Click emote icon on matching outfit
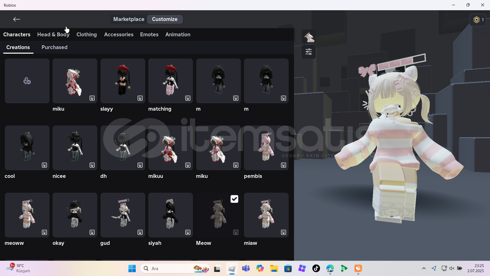 [188, 98]
